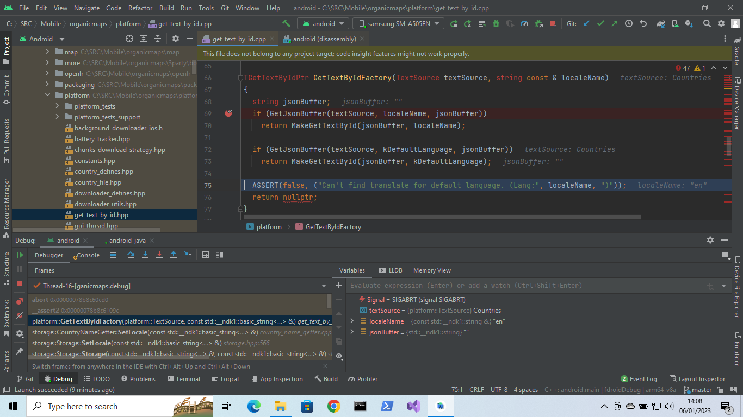Step over the current line in debugger
The height and width of the screenshot is (417, 743).
131,255
